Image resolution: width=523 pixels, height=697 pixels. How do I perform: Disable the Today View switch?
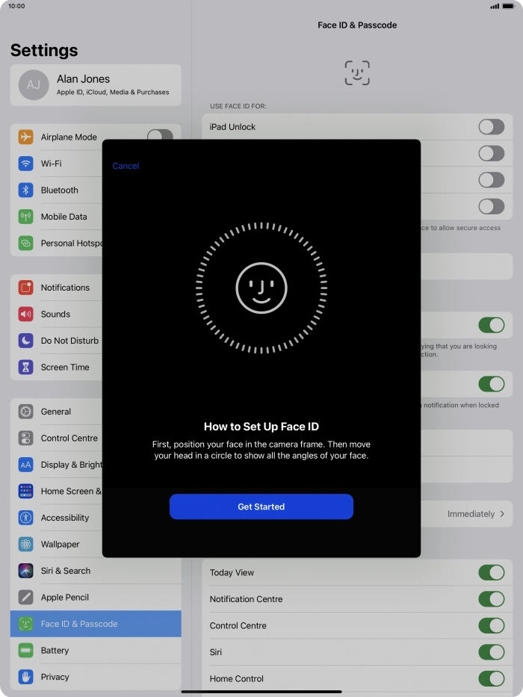pos(492,572)
